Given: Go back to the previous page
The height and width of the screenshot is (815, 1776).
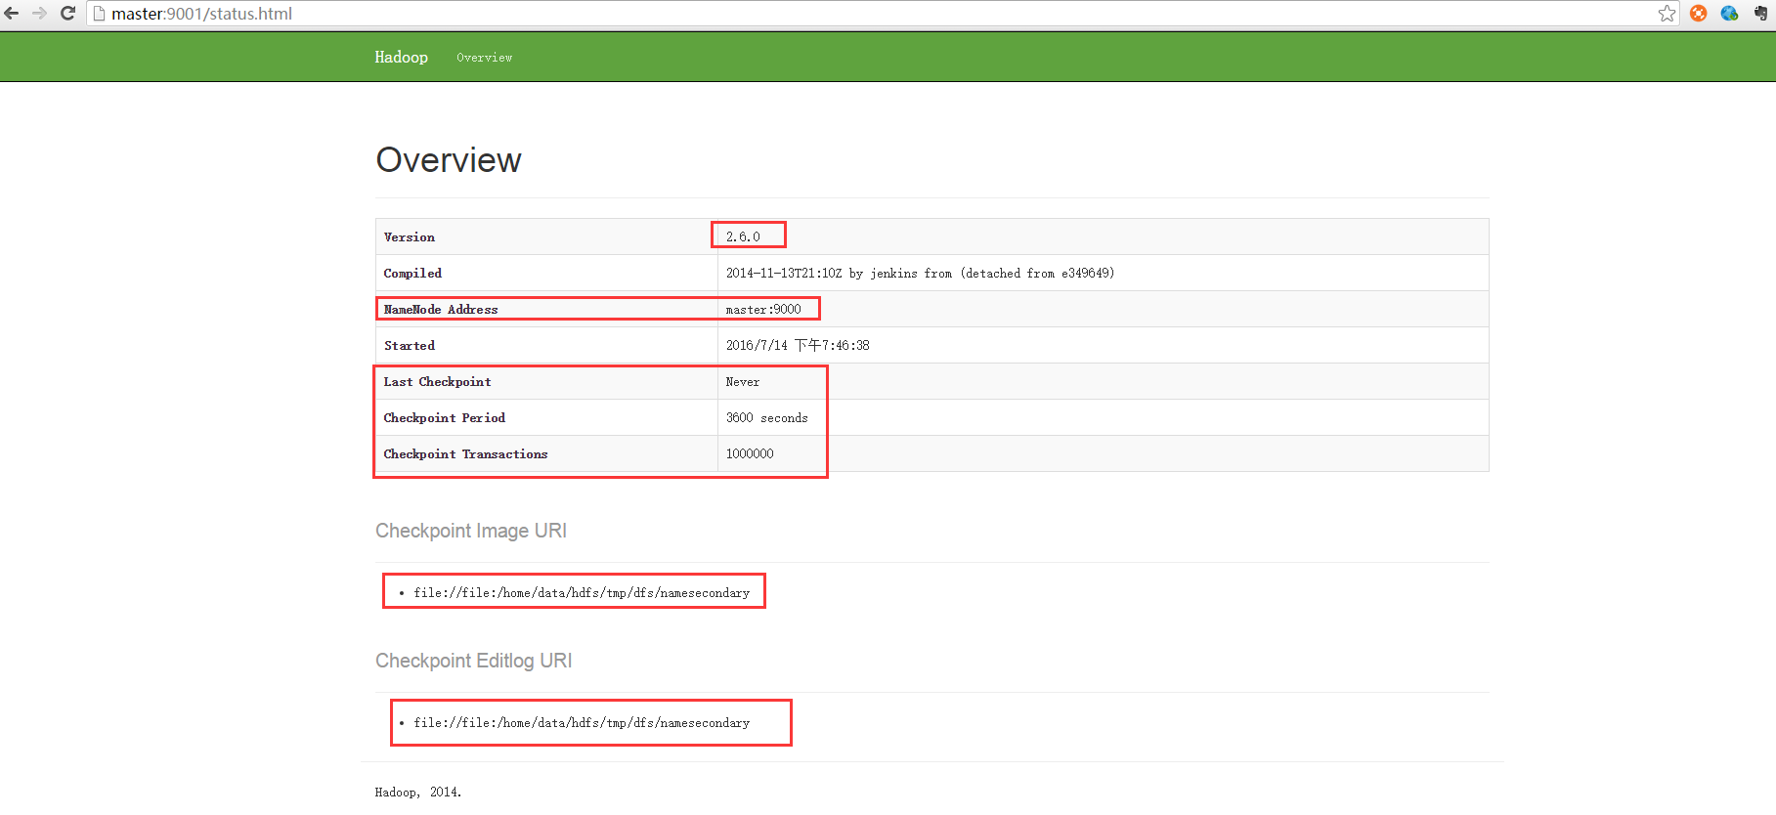Looking at the screenshot, I should coord(12,14).
